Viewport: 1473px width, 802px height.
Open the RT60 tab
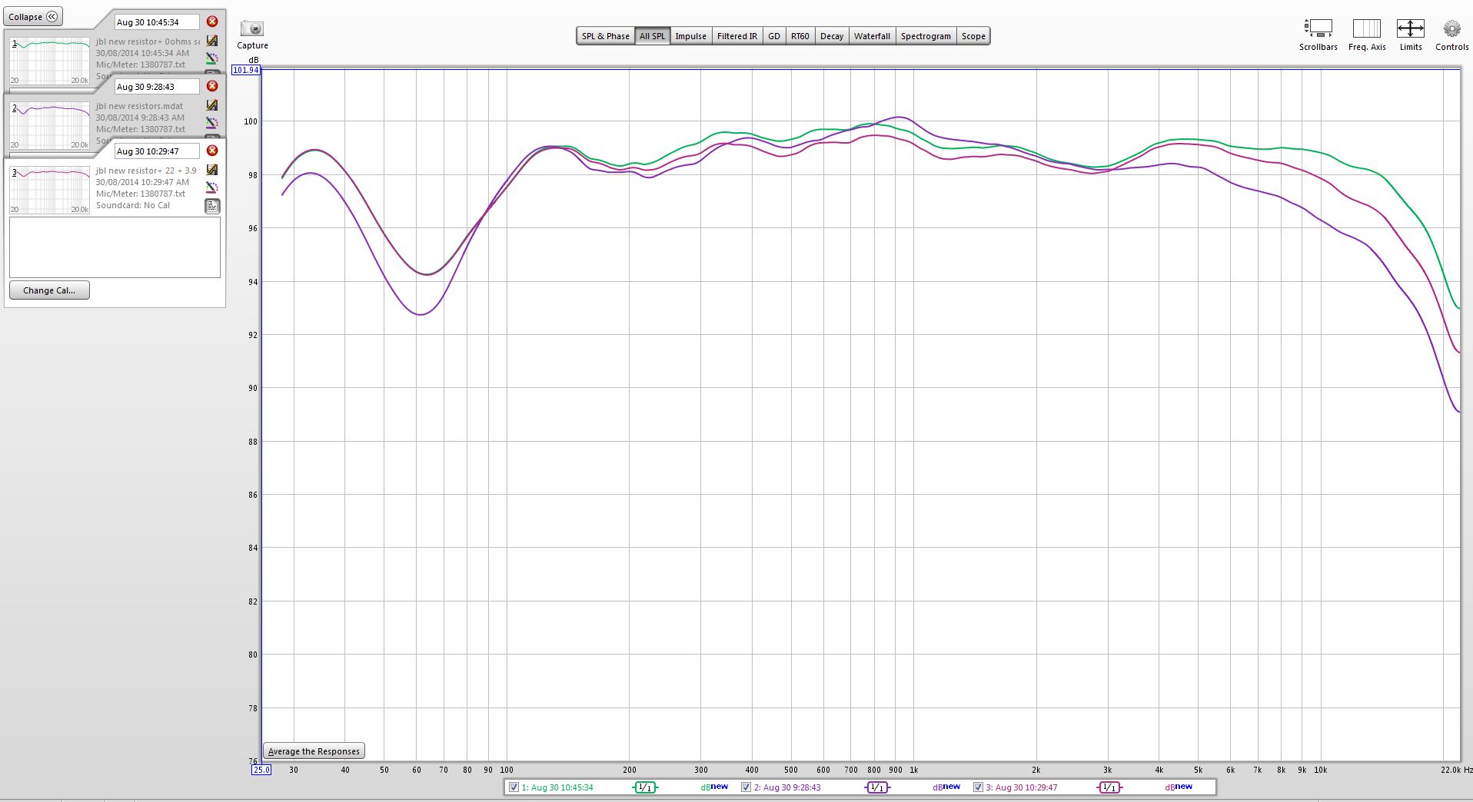[800, 36]
